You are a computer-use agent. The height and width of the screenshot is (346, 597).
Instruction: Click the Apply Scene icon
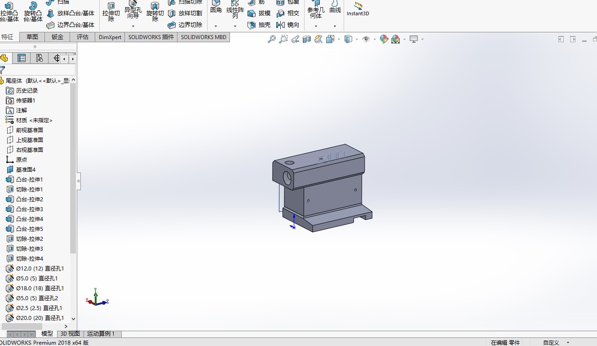point(395,40)
